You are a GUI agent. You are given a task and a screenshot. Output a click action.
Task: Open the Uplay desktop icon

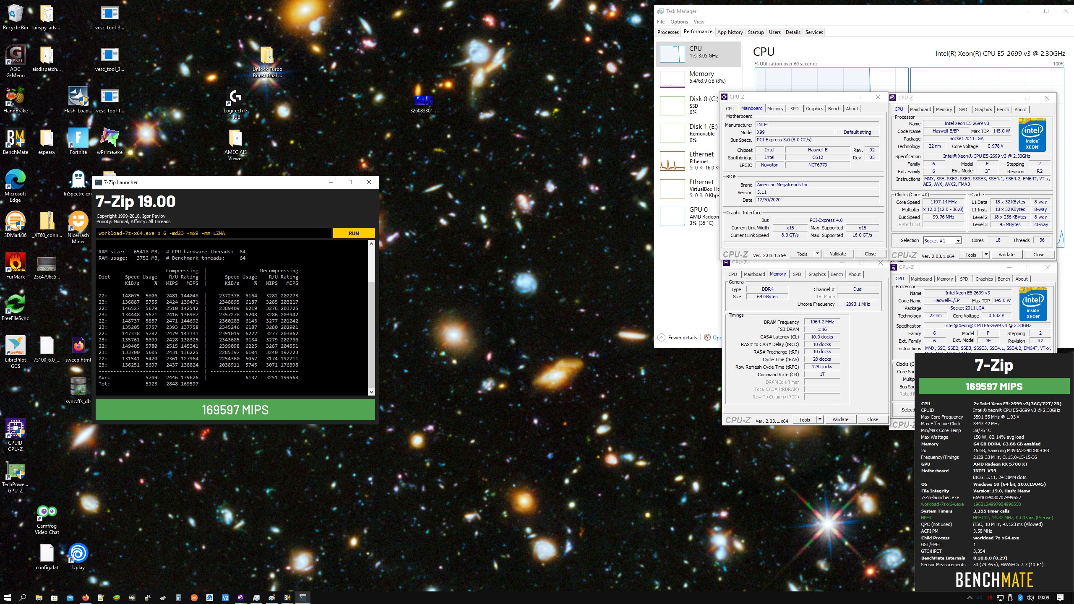[78, 557]
